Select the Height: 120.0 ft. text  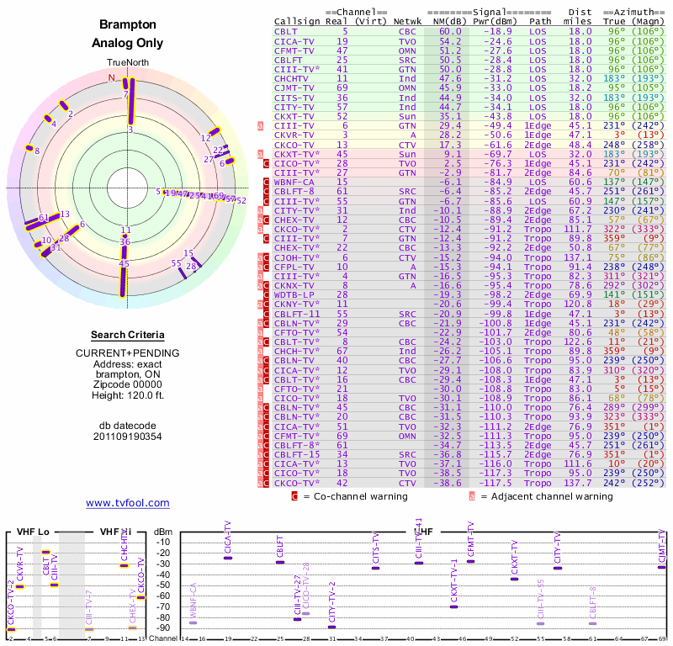[x=128, y=395]
